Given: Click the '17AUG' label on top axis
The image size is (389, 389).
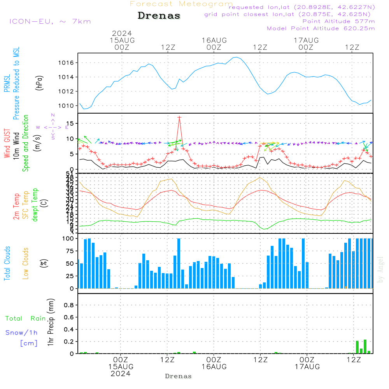Looking at the screenshot, I should pyautogui.click(x=306, y=40).
